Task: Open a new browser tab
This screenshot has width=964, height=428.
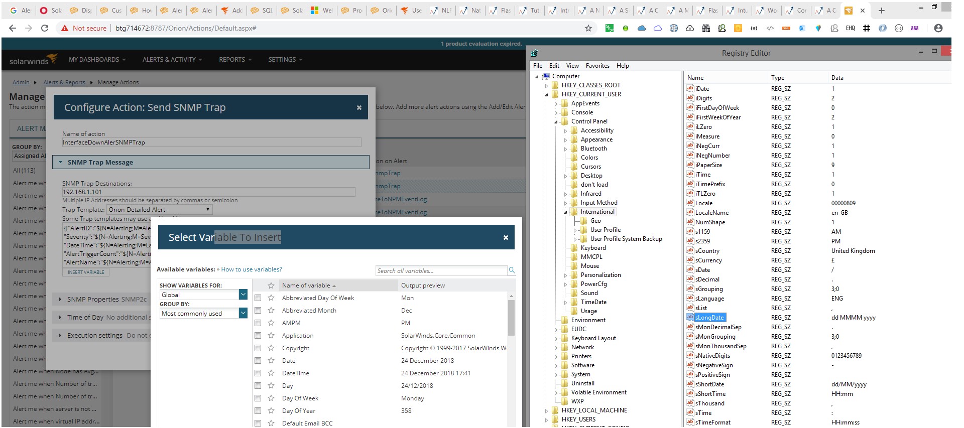Action: coord(881,10)
